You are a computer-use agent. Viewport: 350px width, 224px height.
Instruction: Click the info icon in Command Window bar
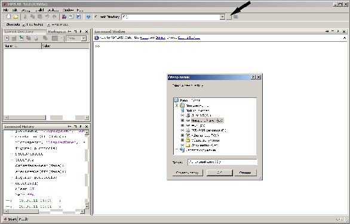click(x=97, y=38)
